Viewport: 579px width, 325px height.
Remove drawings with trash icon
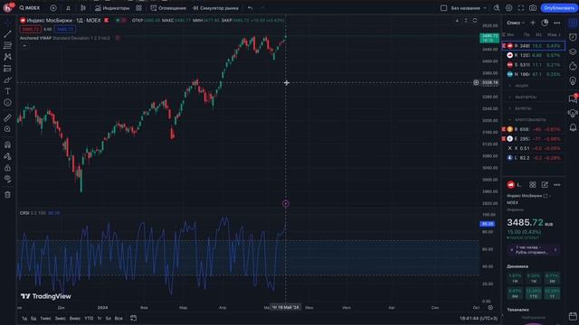(7, 195)
